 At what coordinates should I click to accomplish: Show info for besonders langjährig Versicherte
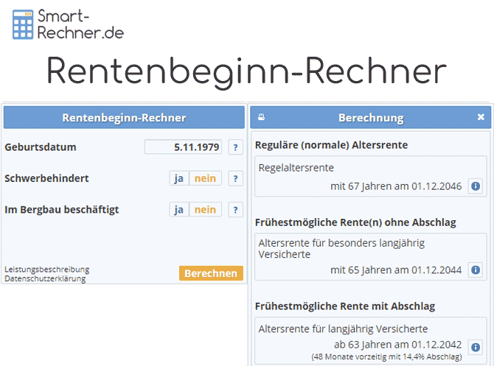[x=476, y=270]
